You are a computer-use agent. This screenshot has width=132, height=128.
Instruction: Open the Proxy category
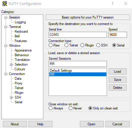(x=19, y=83)
